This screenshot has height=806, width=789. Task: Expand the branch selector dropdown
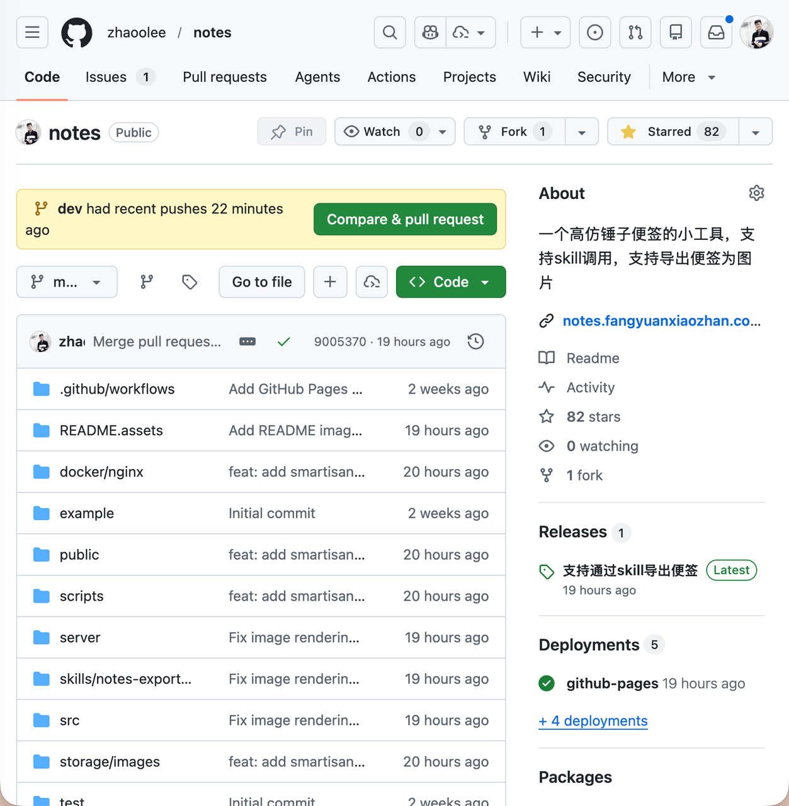(x=67, y=282)
